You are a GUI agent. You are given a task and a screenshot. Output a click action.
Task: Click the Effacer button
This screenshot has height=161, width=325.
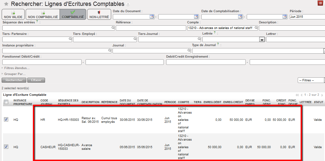coord(36,80)
